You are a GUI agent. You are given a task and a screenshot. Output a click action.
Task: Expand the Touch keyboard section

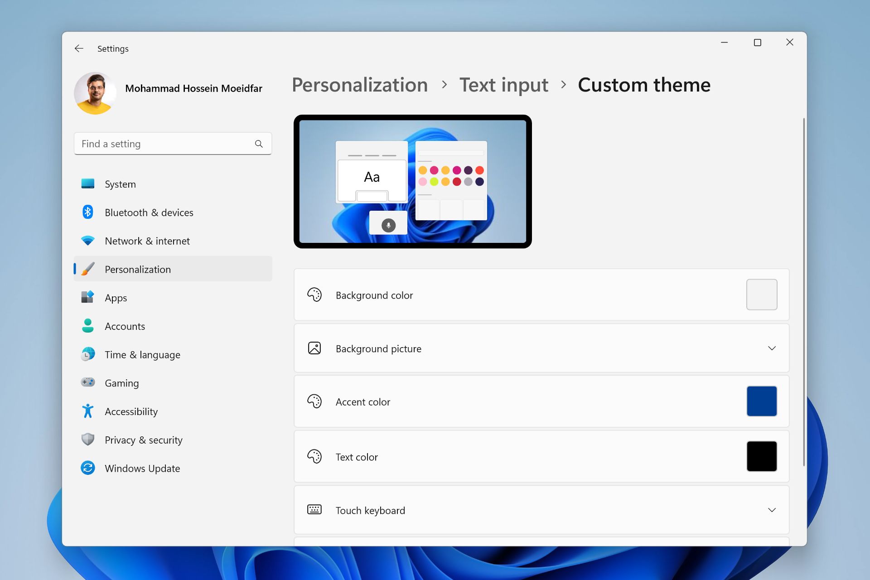click(772, 510)
